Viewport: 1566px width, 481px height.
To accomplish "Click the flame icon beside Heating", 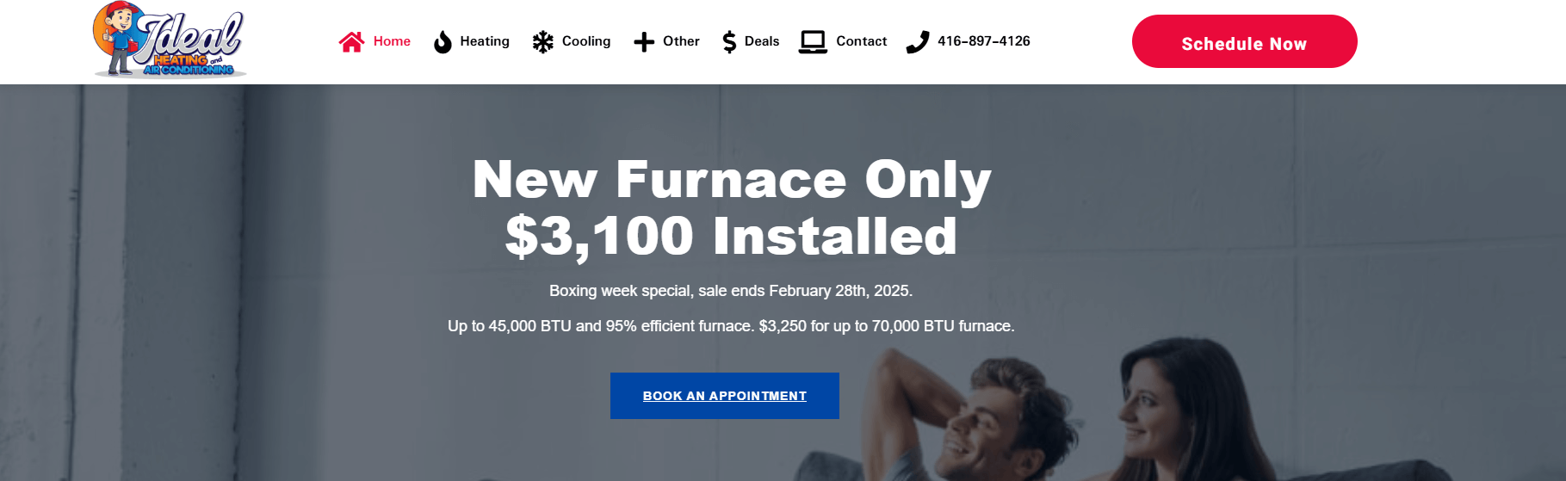I will coord(443,41).
